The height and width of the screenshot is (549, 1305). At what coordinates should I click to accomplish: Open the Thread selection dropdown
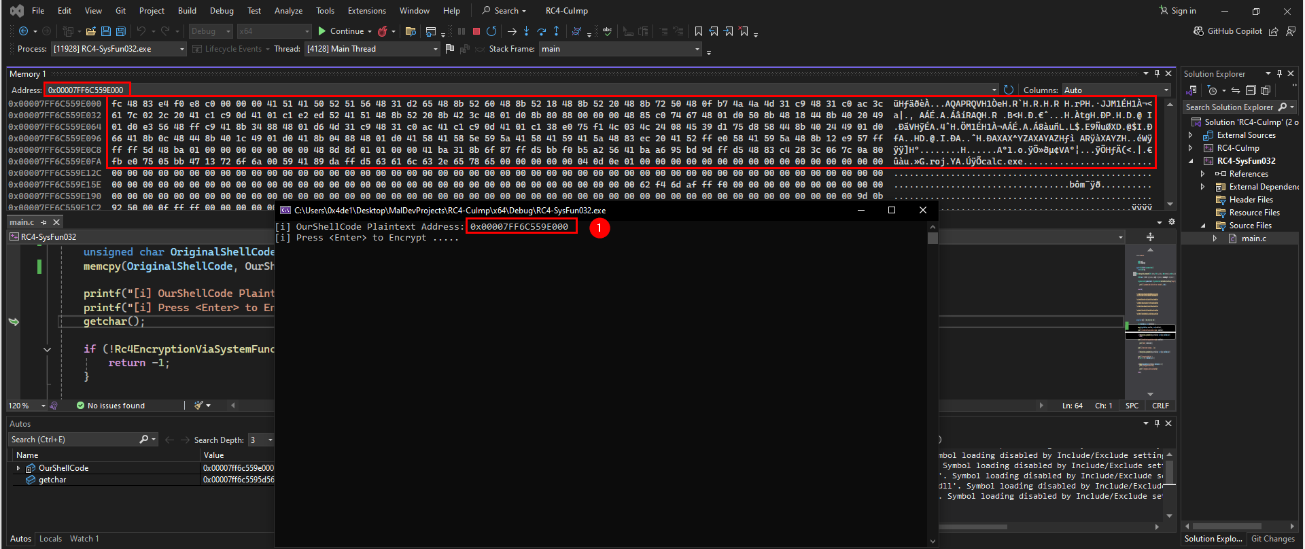coord(372,49)
